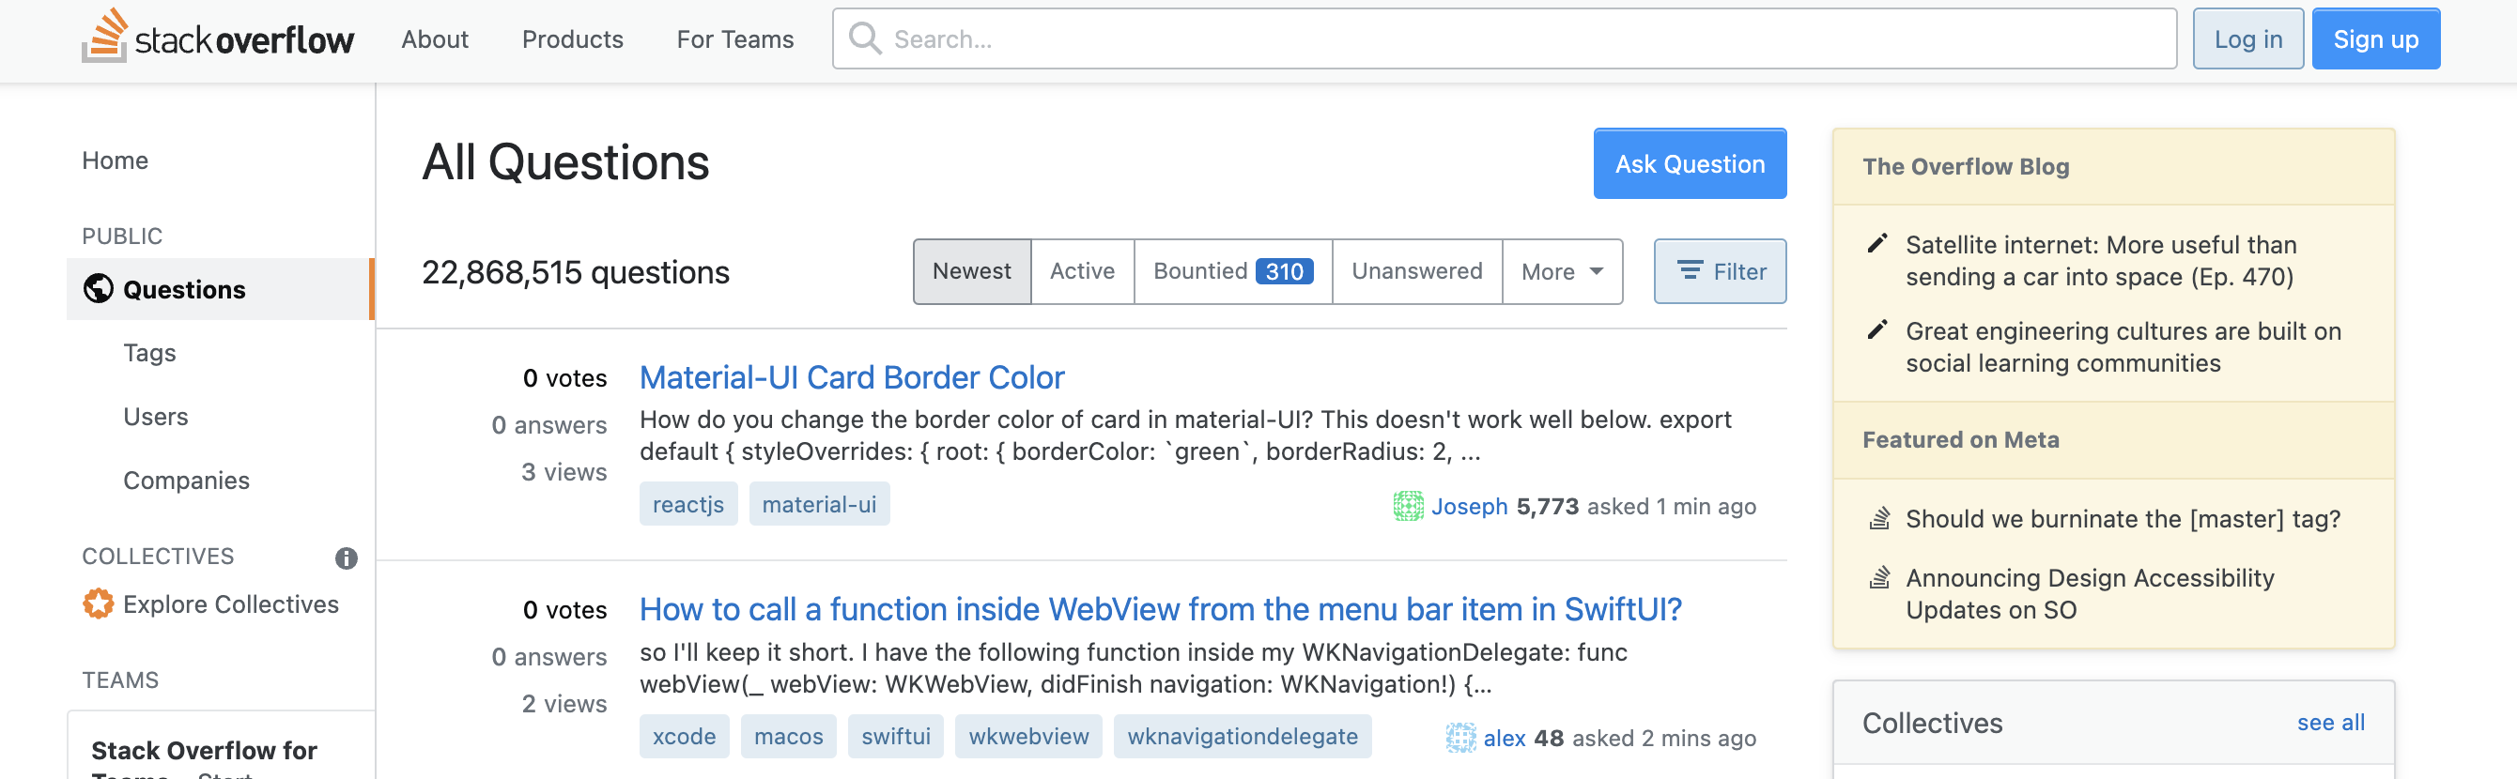
Task: Click Joseph's 5,773 reputation score
Action: (1547, 506)
